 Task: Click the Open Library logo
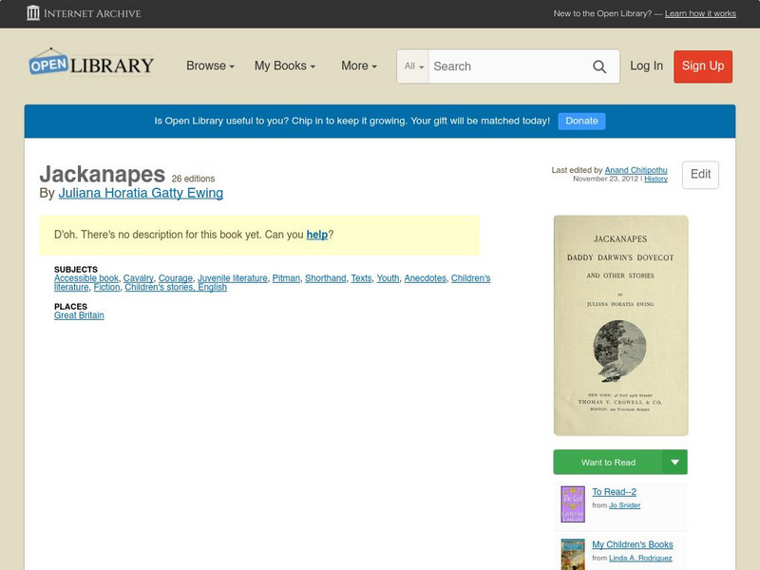(x=90, y=63)
